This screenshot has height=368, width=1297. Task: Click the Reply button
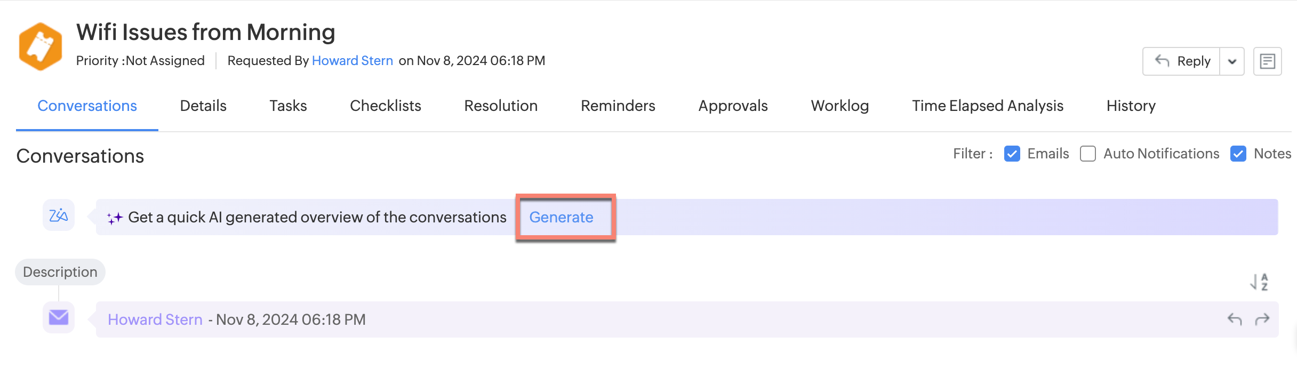[x=1182, y=61]
